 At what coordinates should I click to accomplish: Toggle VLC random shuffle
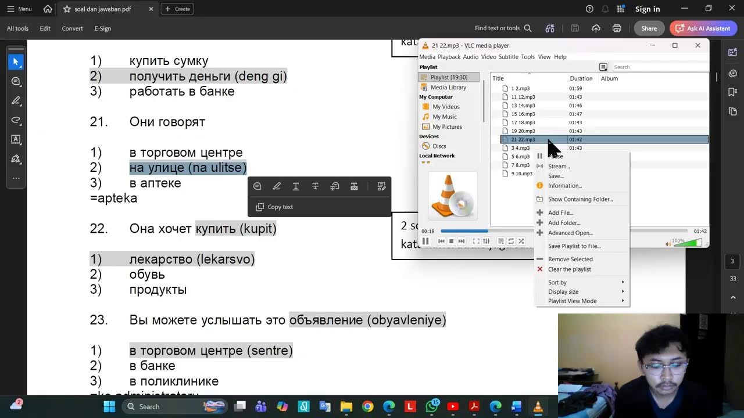pyautogui.click(x=521, y=241)
